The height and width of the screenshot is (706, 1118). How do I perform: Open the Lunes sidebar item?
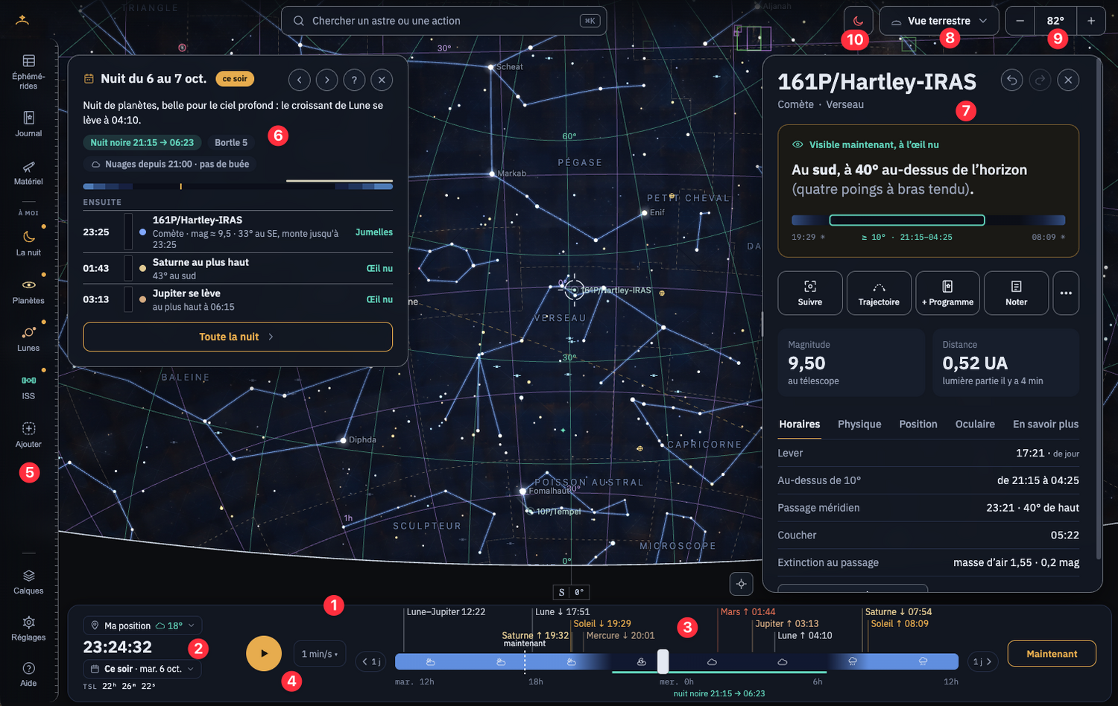[28, 339]
